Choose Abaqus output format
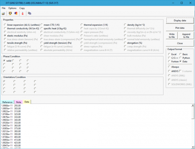This screenshot has width=195, height=149. (174, 67)
